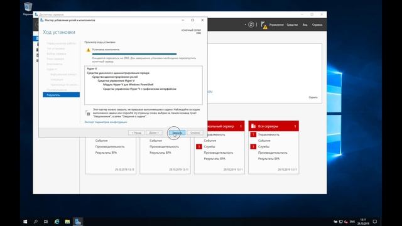Click the ENG language indicator in taskbar
Screen dimensions: 402x226
pyautogui.click(x=352, y=222)
